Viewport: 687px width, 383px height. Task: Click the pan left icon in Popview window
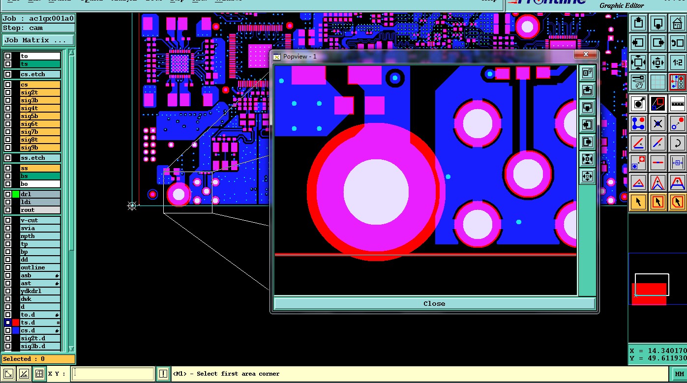[587, 125]
